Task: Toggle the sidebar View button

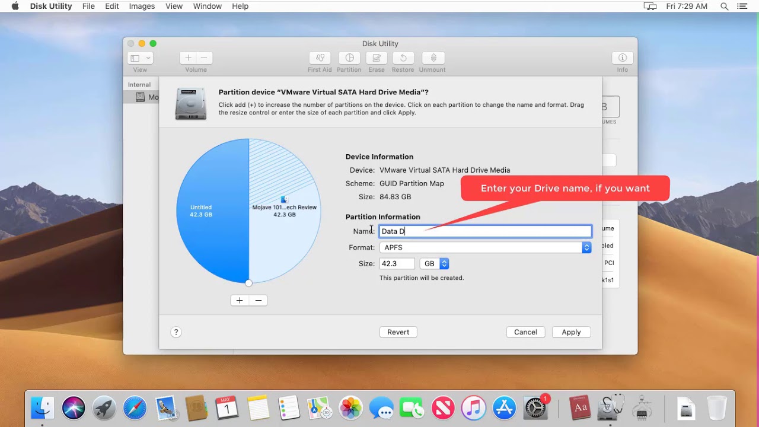Action: 135,58
